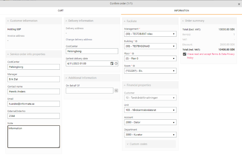Click the On Behalf Of search icon

point(116,91)
